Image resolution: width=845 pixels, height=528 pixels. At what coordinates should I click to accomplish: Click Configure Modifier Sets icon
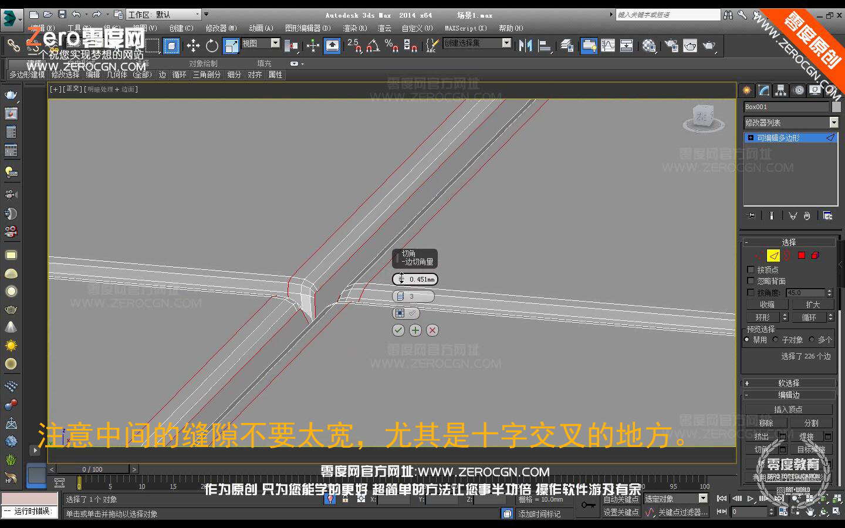828,216
